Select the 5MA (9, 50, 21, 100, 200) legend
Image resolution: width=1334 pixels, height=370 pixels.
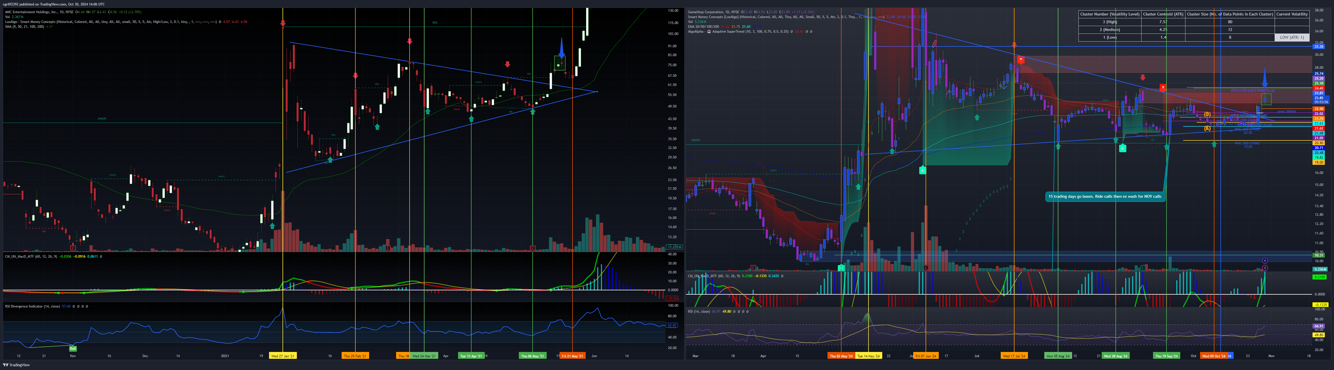click(x=24, y=26)
